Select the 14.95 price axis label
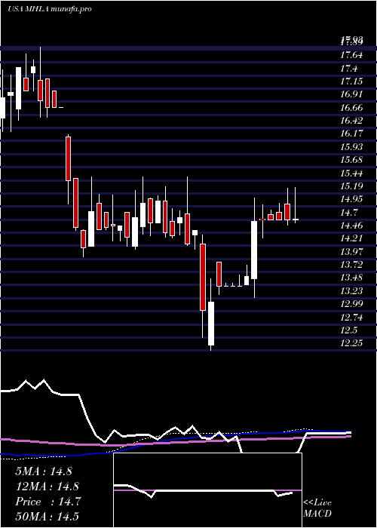 [x=351, y=199]
